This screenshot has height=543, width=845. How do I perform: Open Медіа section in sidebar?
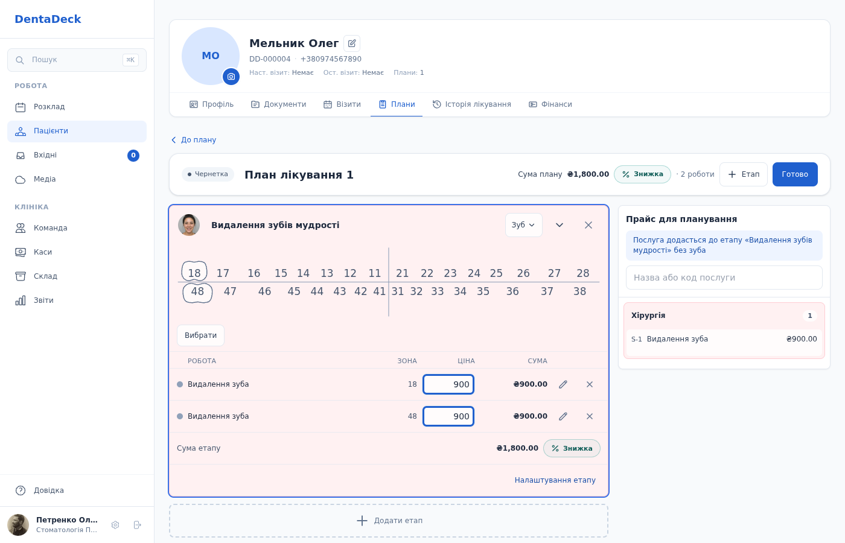tap(77, 179)
